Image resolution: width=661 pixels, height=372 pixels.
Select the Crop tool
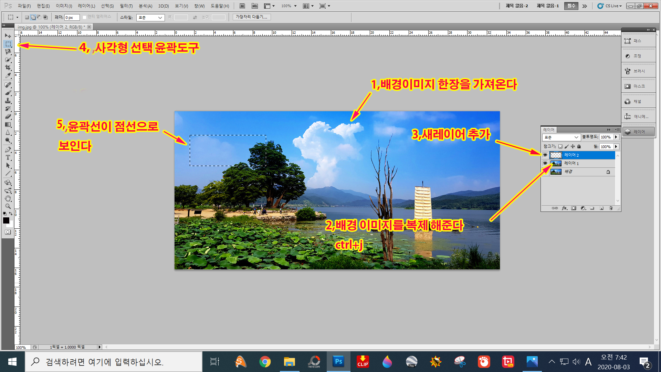8,68
